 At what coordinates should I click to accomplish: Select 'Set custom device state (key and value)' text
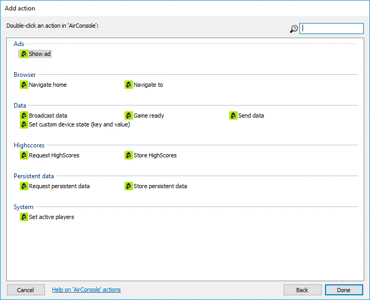[80, 124]
